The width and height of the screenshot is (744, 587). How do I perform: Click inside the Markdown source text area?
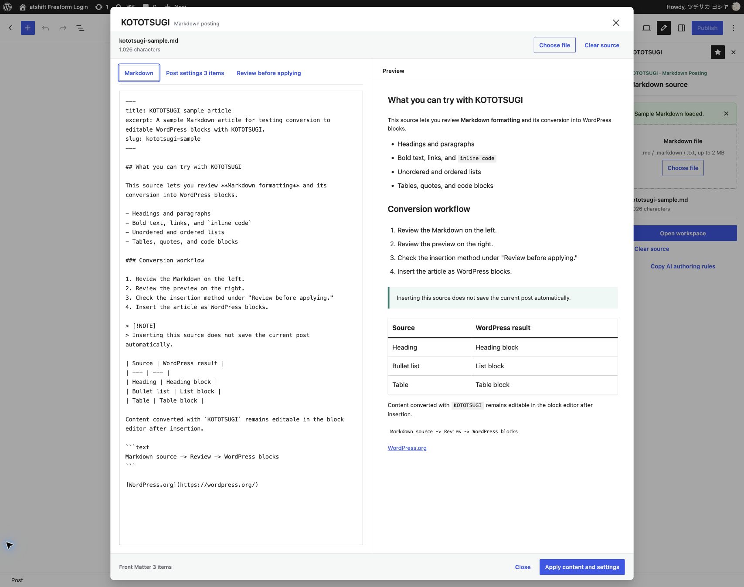click(x=241, y=318)
